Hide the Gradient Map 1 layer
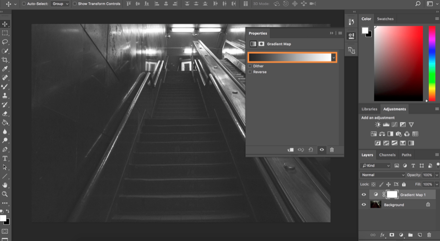440x241 pixels. pos(364,194)
